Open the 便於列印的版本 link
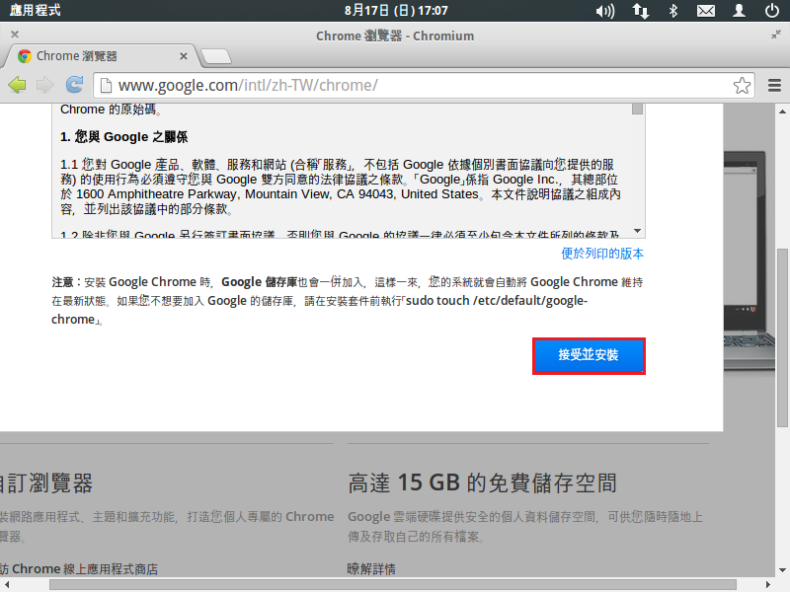790x592 pixels. pos(602,254)
